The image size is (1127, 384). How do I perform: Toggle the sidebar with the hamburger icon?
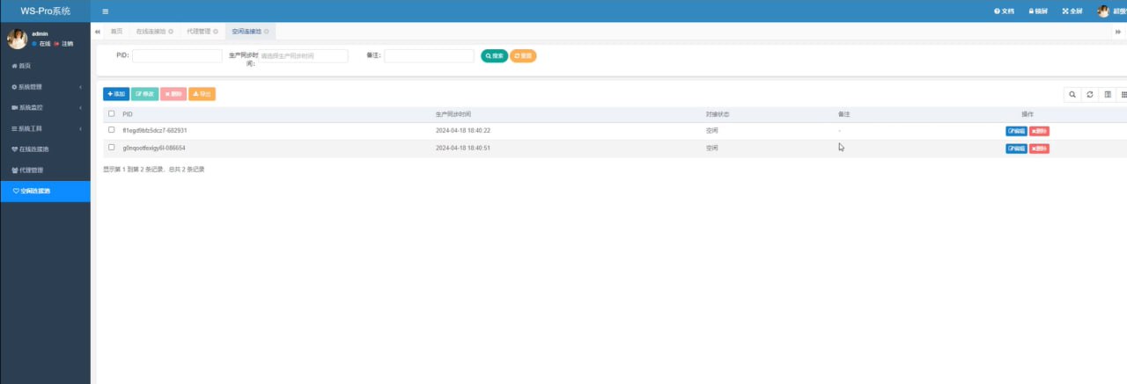coord(106,11)
